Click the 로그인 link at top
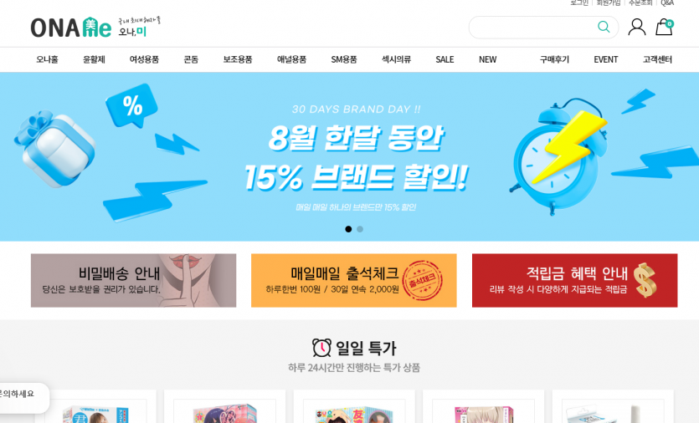 pos(579,3)
